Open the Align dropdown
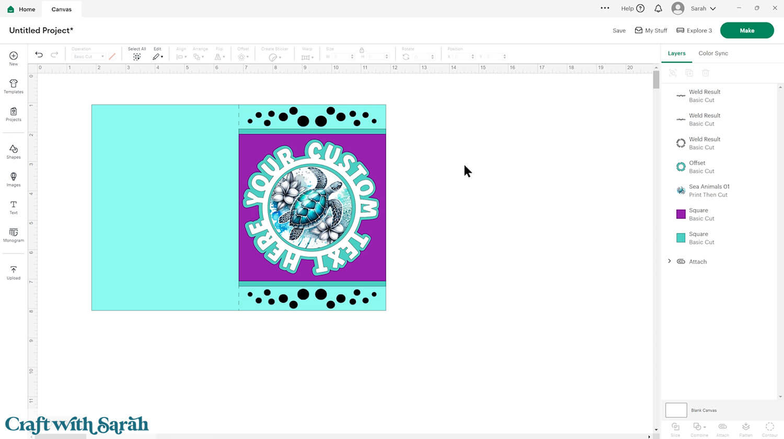The height and width of the screenshot is (439, 784). (181, 56)
